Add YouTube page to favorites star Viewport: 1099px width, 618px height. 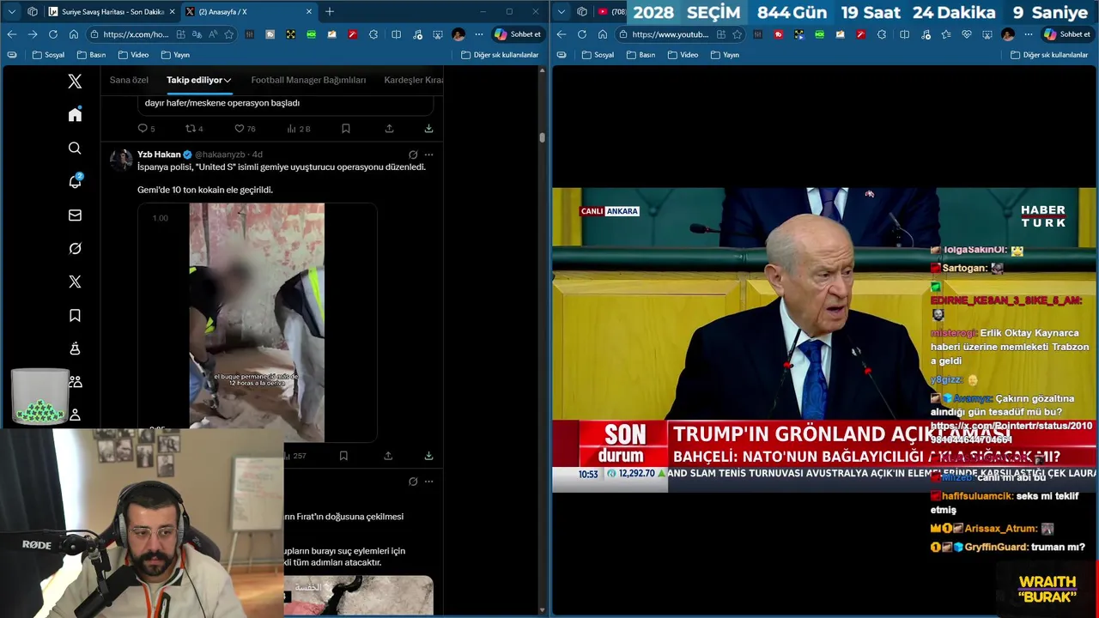pyautogui.click(x=738, y=34)
